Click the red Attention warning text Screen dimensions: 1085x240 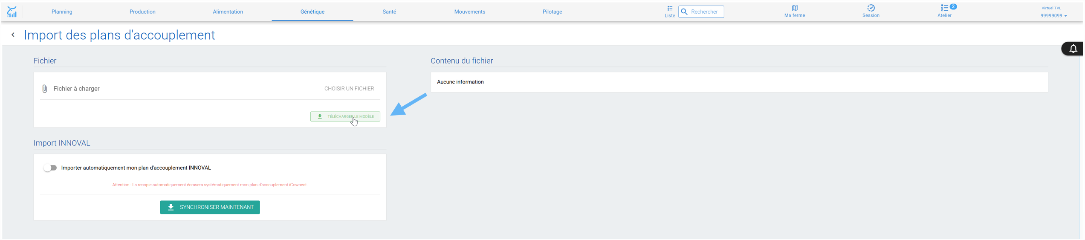coord(210,185)
